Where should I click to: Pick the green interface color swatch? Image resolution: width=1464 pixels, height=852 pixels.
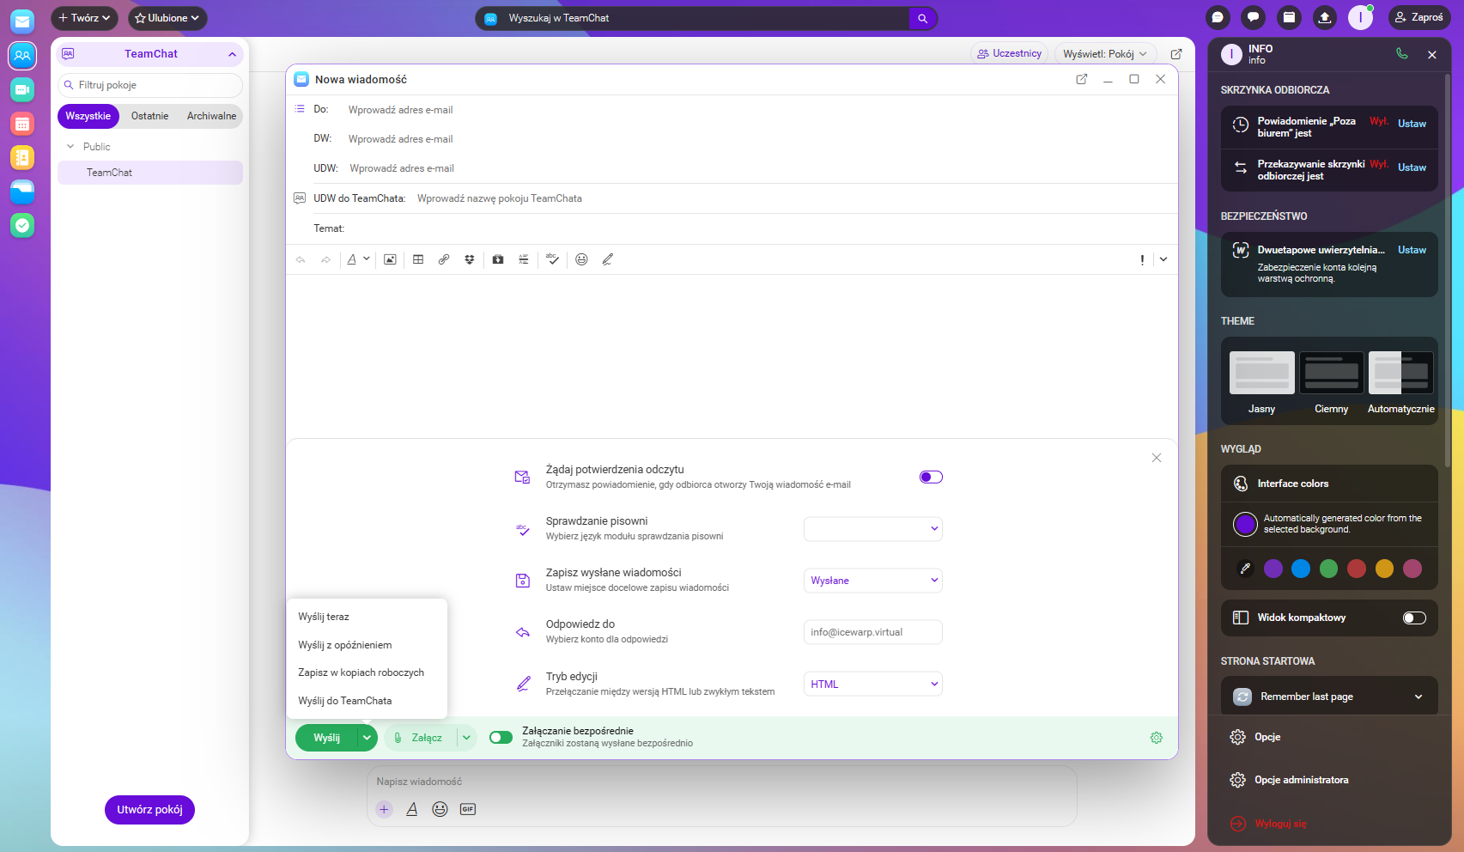[x=1328, y=569]
